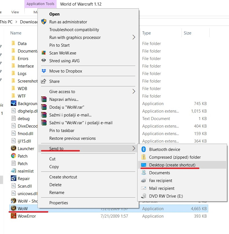The height and width of the screenshot is (234, 229).
Task: Expand the Send to submenu arrow
Action: (134, 148)
